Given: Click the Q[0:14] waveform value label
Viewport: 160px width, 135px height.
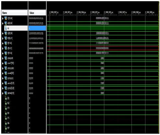Looking at the screenshot, I should 102,18.
